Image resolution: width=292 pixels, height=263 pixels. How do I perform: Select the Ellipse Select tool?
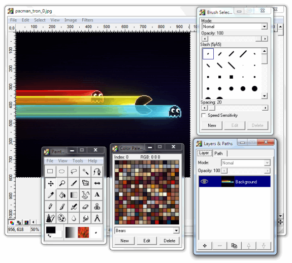coord(62,171)
